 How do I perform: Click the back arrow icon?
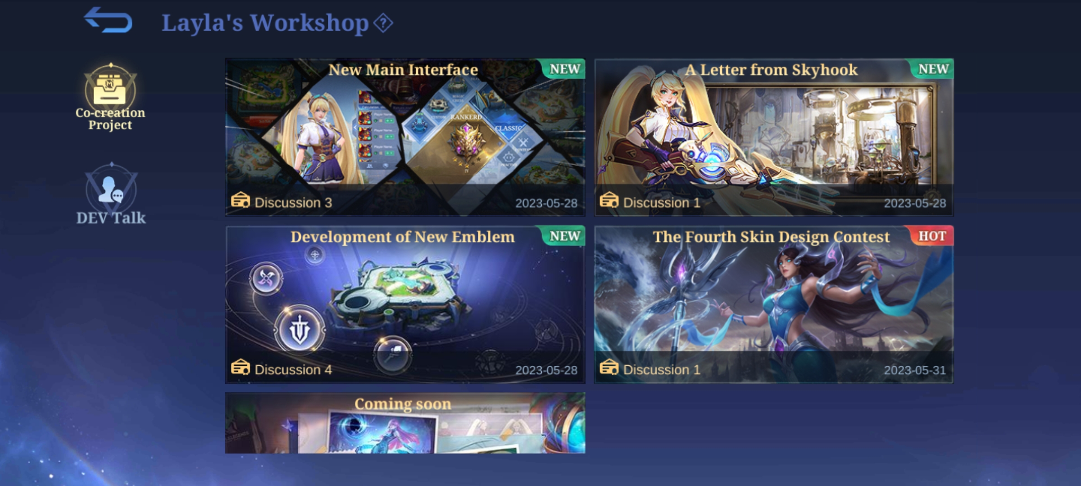click(x=108, y=20)
